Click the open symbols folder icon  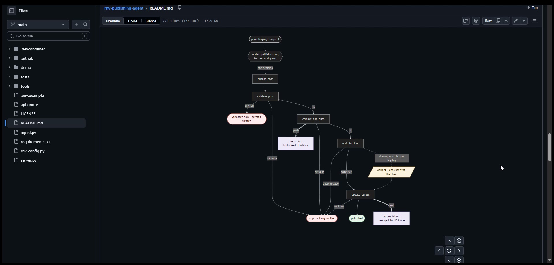[466, 21]
